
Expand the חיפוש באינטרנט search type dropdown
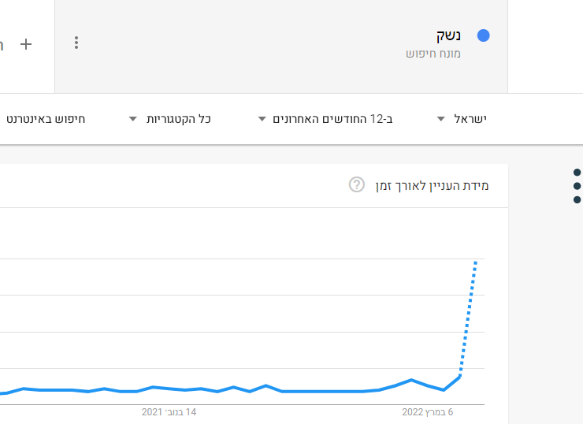coord(46,119)
